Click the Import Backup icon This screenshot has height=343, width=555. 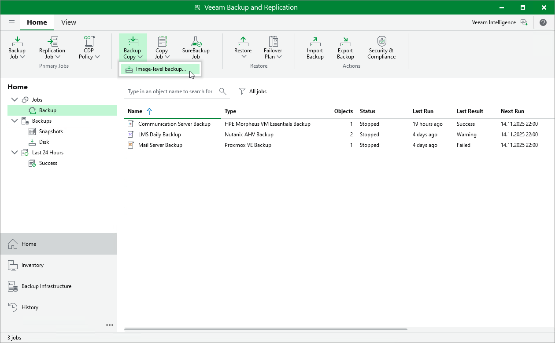click(315, 41)
